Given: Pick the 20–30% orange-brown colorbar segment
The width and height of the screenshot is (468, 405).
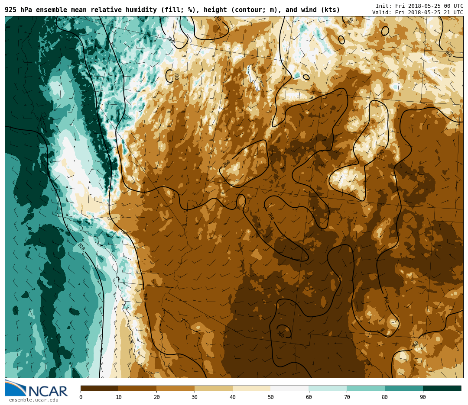Looking at the screenshot, I should [175, 388].
